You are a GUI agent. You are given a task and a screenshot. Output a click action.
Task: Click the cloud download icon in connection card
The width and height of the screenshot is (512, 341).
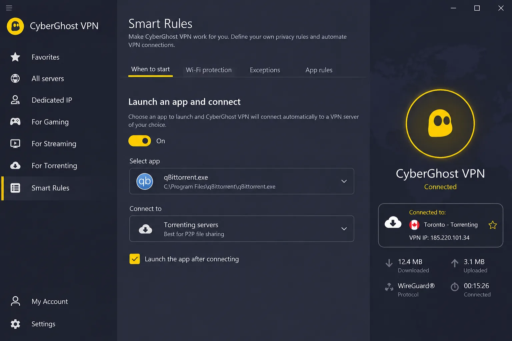(x=393, y=222)
